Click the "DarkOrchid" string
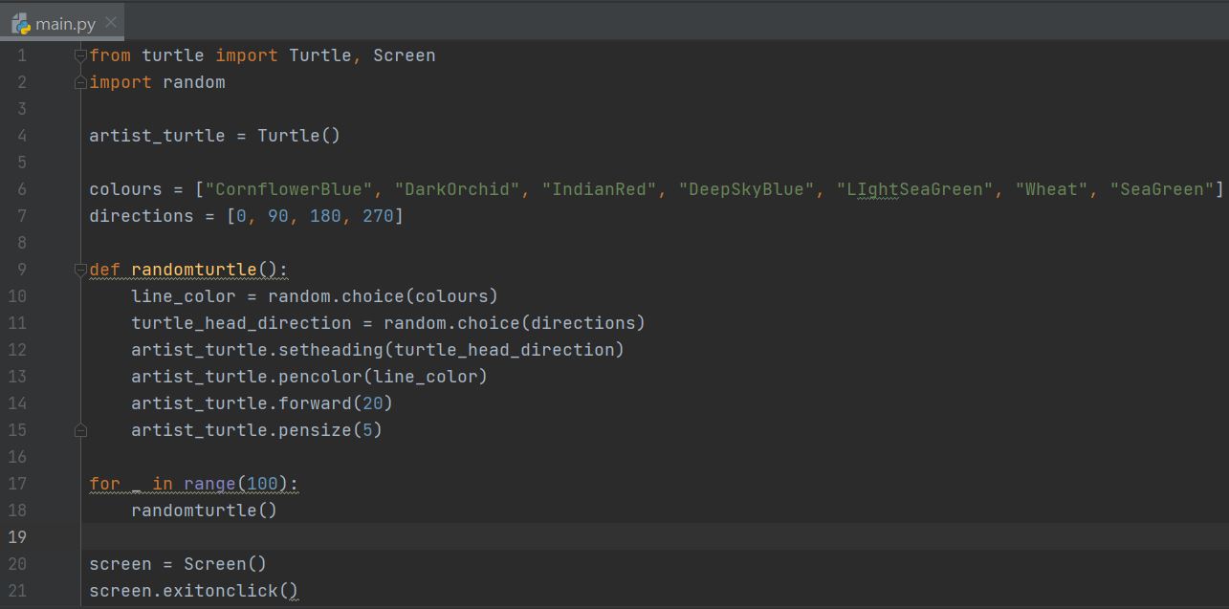This screenshot has width=1229, height=609. 457,189
